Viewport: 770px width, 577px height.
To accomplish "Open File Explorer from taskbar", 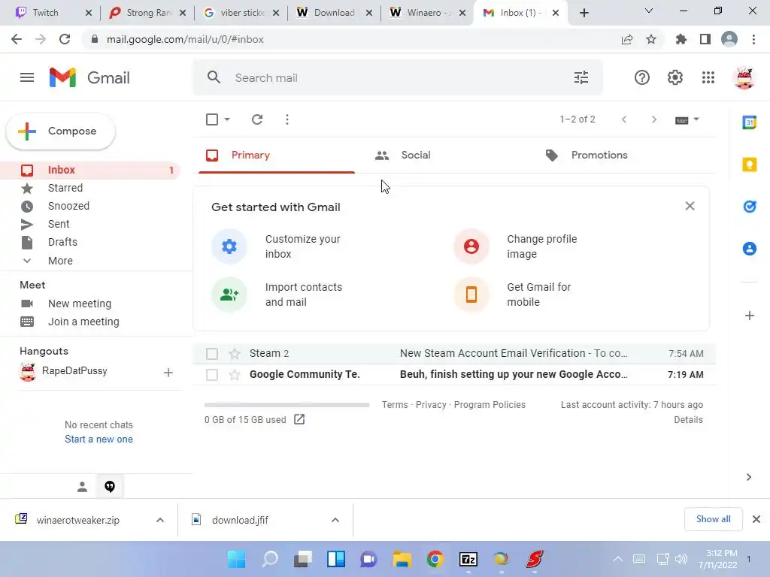I will (402, 559).
